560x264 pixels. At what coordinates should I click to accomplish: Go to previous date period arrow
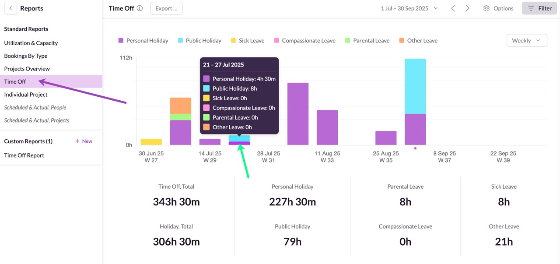pyautogui.click(x=453, y=8)
